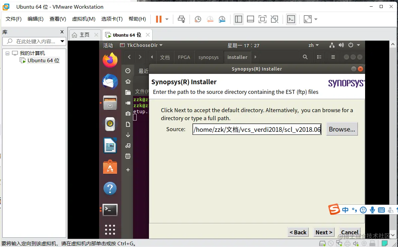Open Ubuntu Software from the dock
Viewport: 398px width, 247px height.
(x=110, y=167)
